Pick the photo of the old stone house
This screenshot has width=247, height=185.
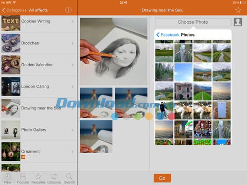[x=183, y=91]
